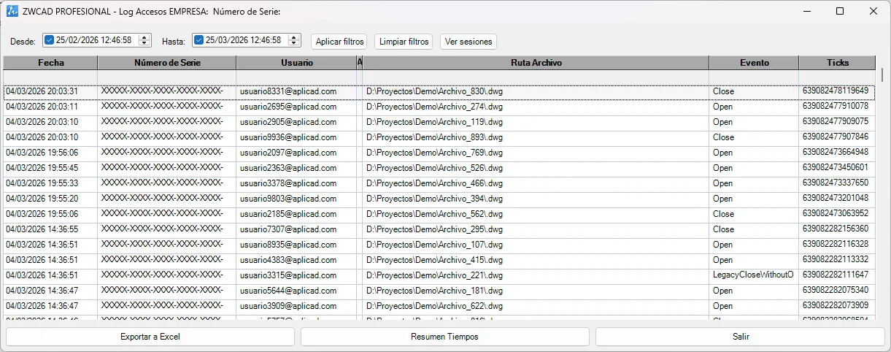Click ticks value 639082282156360
This screenshot has height=352, width=891.
[836, 229]
